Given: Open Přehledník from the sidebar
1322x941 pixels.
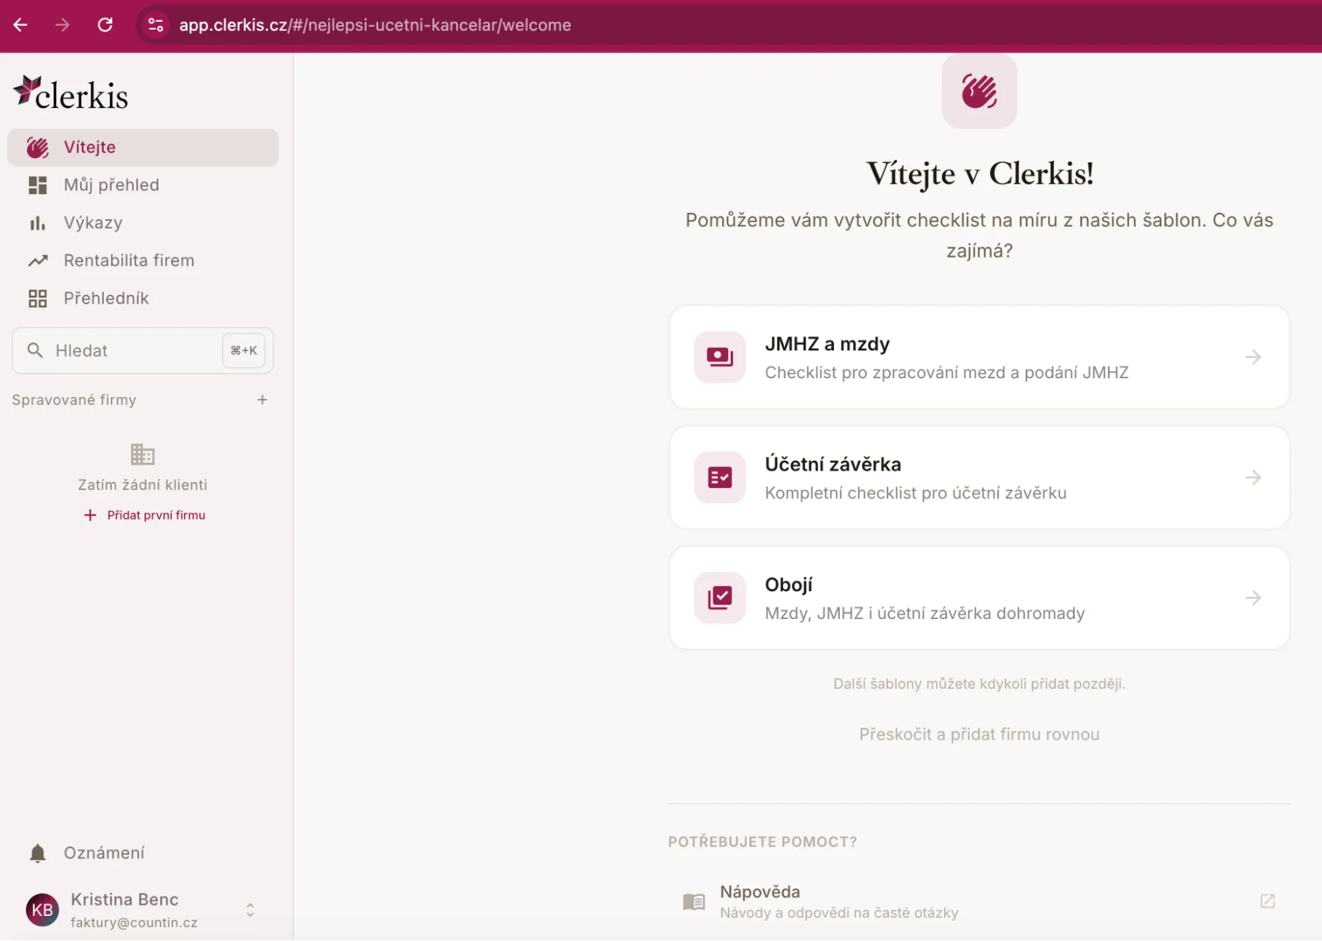Looking at the screenshot, I should 143,298.
